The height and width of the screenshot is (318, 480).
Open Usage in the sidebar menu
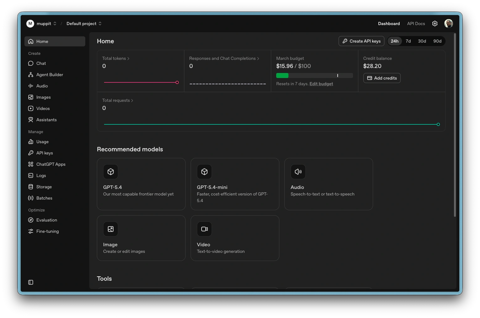pos(42,142)
